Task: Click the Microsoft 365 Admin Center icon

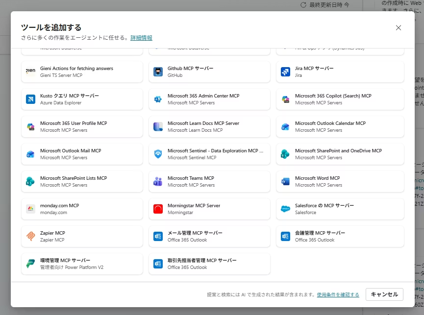Action: pyautogui.click(x=158, y=99)
